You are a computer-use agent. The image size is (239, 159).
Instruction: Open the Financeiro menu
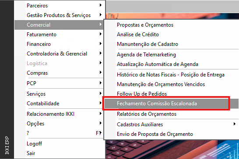pos(59,44)
